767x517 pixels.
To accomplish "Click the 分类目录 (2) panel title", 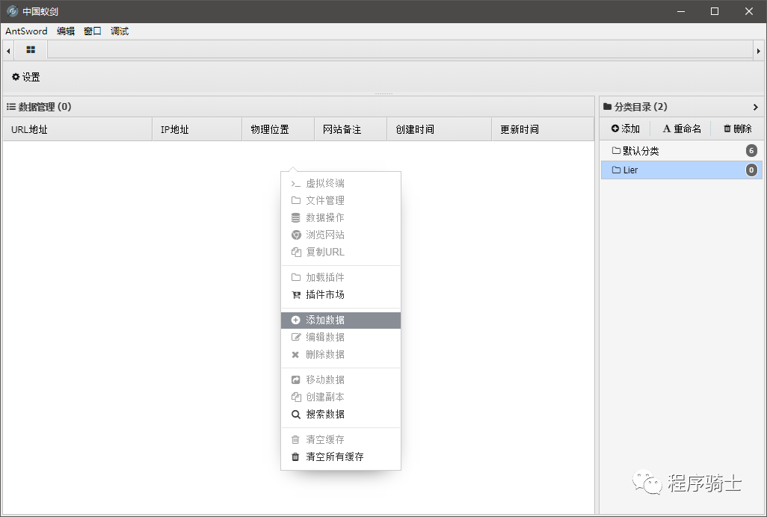I will [x=641, y=107].
